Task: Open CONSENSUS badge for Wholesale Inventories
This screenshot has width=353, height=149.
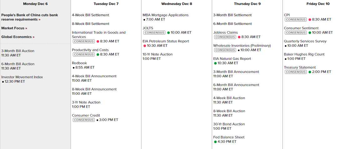Action: coord(225,50)
